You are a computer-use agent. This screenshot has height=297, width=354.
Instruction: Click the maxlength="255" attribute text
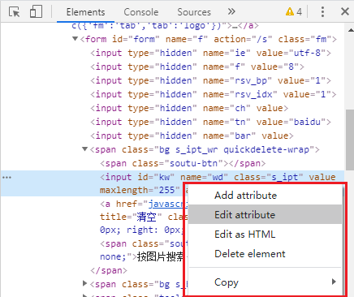point(140,190)
